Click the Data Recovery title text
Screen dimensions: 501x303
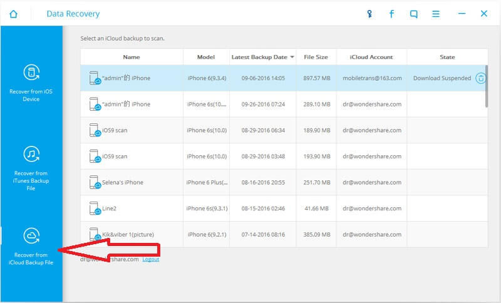[73, 14]
